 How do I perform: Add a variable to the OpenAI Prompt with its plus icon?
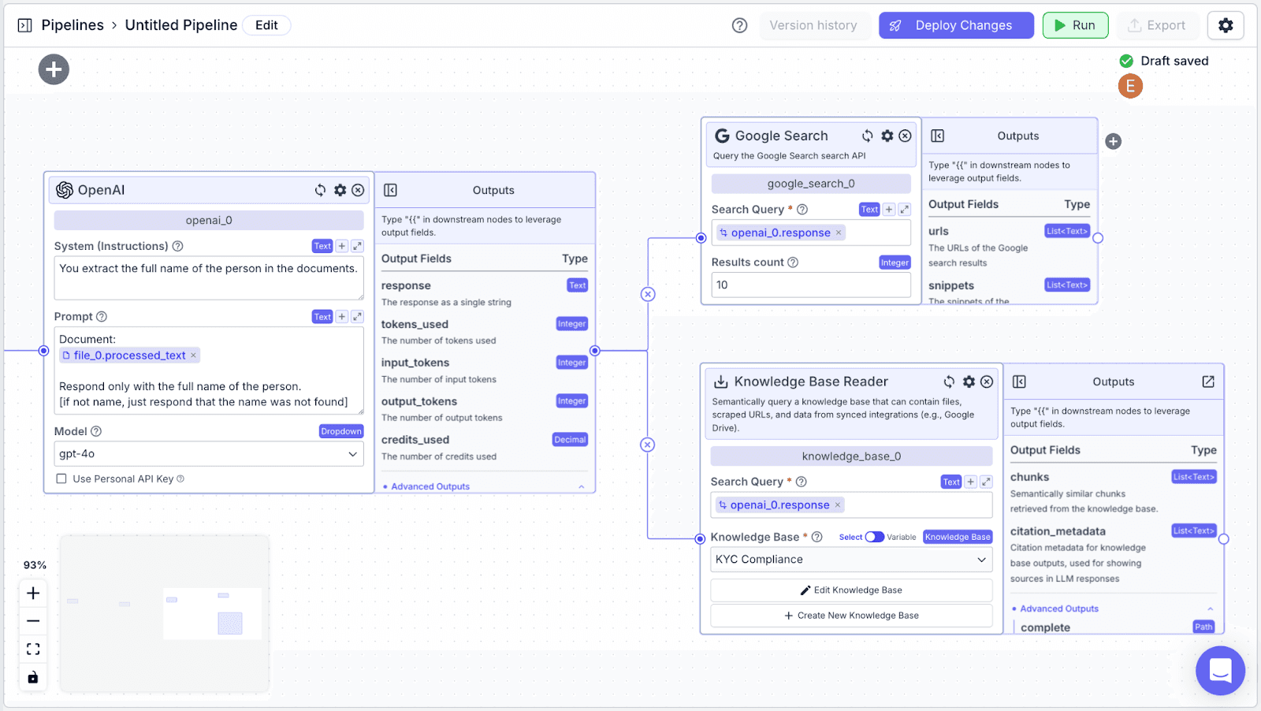[x=342, y=317]
